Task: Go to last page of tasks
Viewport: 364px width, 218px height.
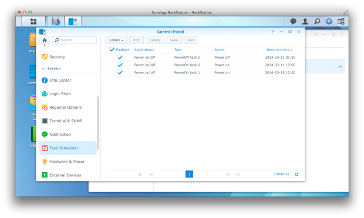Action: [x=238, y=175]
